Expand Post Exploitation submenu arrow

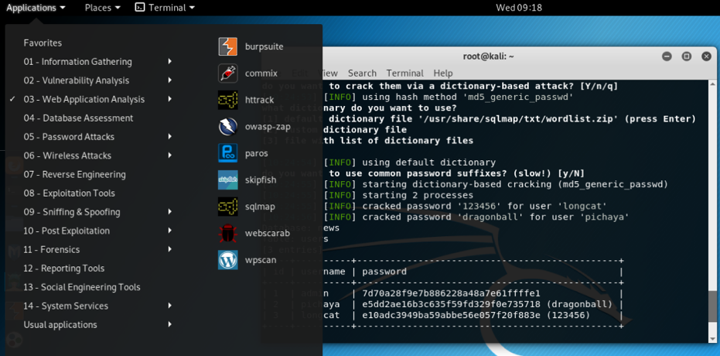[x=170, y=231]
